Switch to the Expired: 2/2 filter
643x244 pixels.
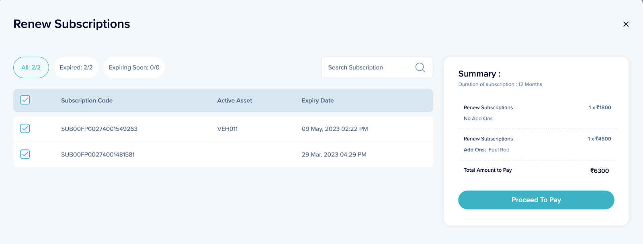76,67
